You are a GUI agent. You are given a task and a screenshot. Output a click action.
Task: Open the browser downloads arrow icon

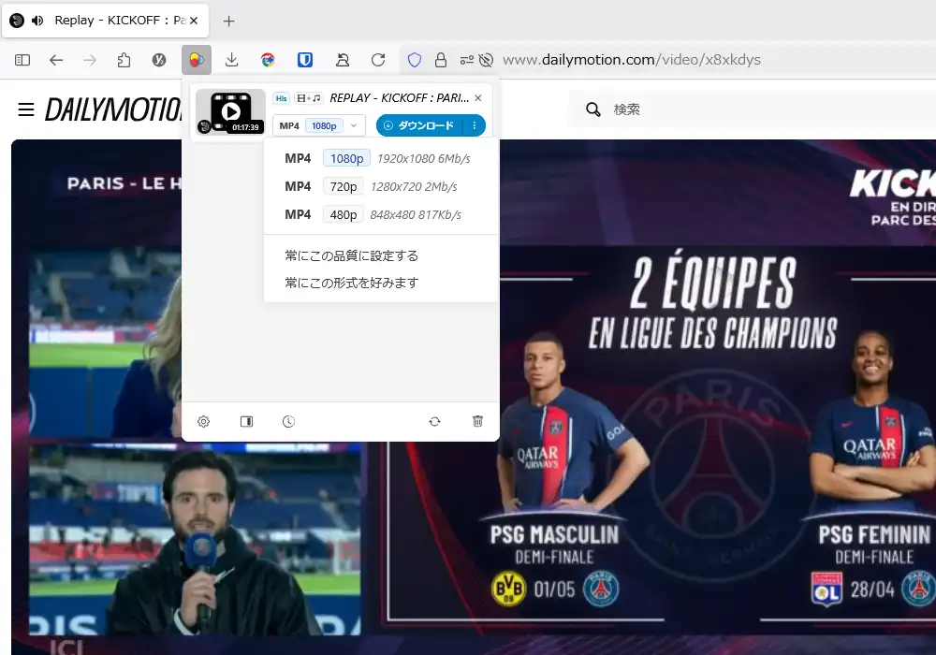click(x=231, y=60)
